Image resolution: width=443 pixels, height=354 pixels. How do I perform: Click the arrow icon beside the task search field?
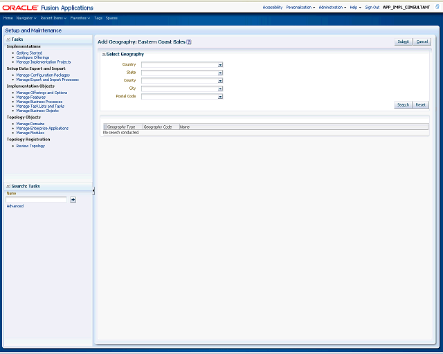(x=73, y=200)
